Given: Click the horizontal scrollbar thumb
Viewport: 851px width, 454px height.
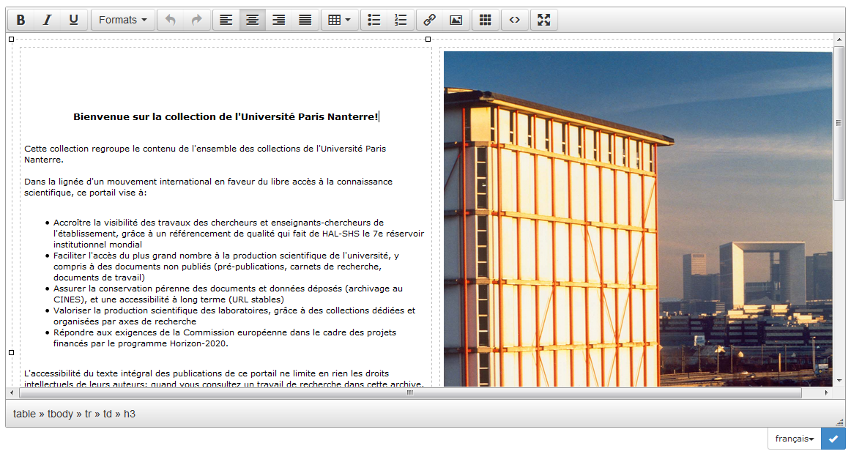Looking at the screenshot, I should point(409,392).
